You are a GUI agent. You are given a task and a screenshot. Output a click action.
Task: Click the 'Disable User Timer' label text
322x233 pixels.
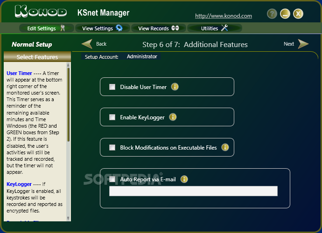tap(143, 87)
